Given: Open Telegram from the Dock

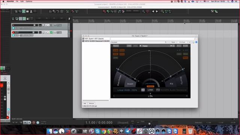Looking at the screenshot, I should click(127, 131).
